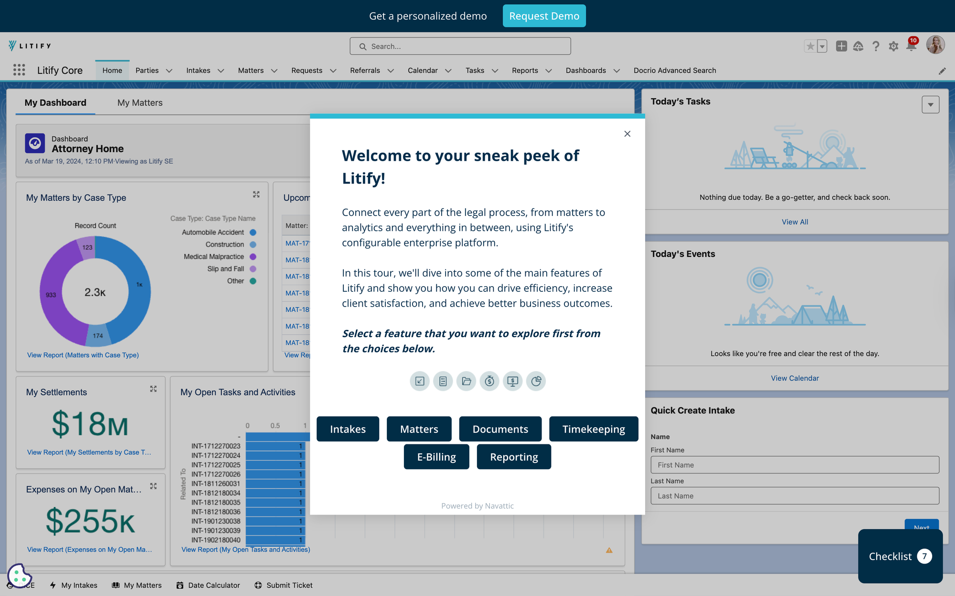Open the Docrio Advanced Search tab
This screenshot has height=596, width=955.
pos(675,71)
